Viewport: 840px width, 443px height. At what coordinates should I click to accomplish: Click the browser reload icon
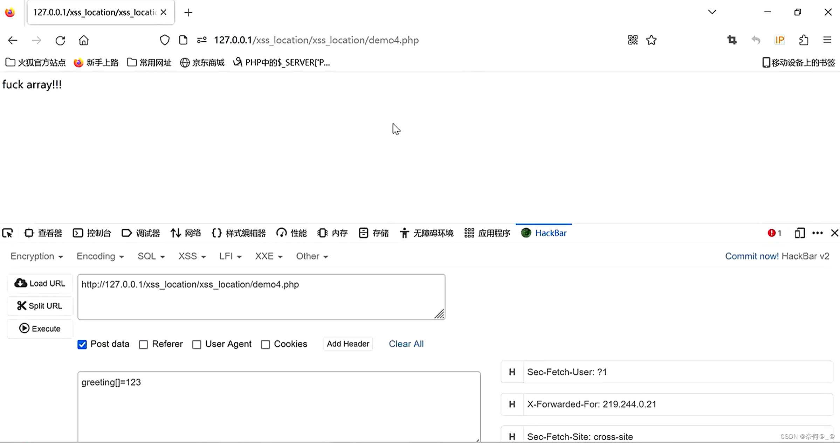tap(60, 40)
